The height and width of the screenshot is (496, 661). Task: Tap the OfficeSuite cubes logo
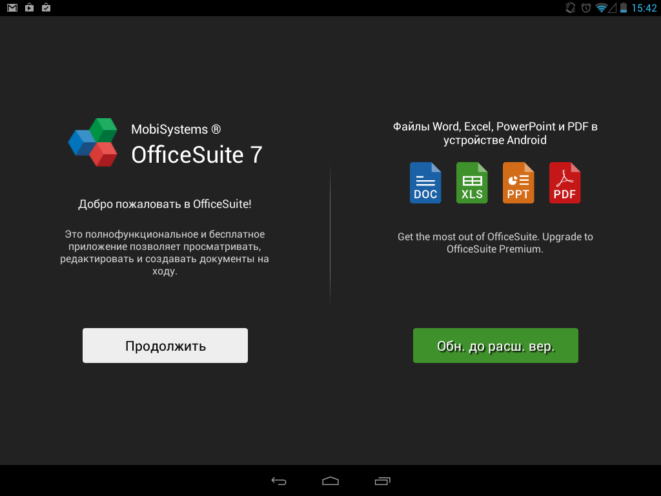coord(93,142)
